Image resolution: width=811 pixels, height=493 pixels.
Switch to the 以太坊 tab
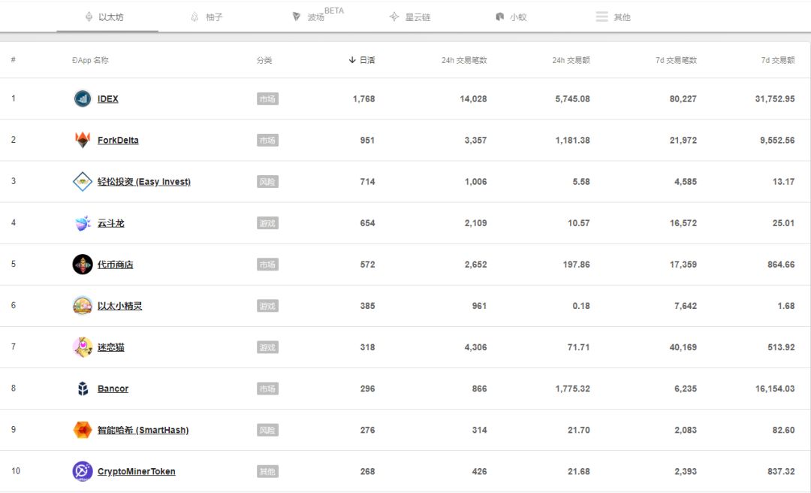click(x=107, y=17)
